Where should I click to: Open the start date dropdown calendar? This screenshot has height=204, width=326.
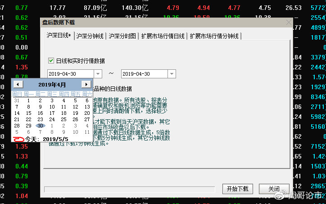[x=98, y=74]
